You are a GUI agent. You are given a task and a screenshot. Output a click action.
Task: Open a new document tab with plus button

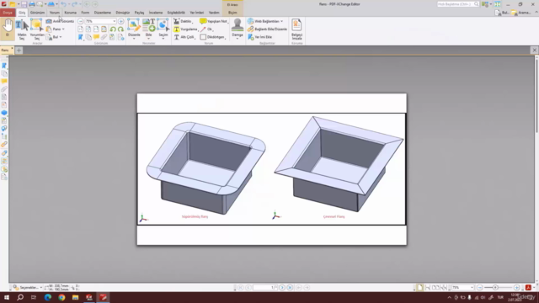[x=19, y=50]
